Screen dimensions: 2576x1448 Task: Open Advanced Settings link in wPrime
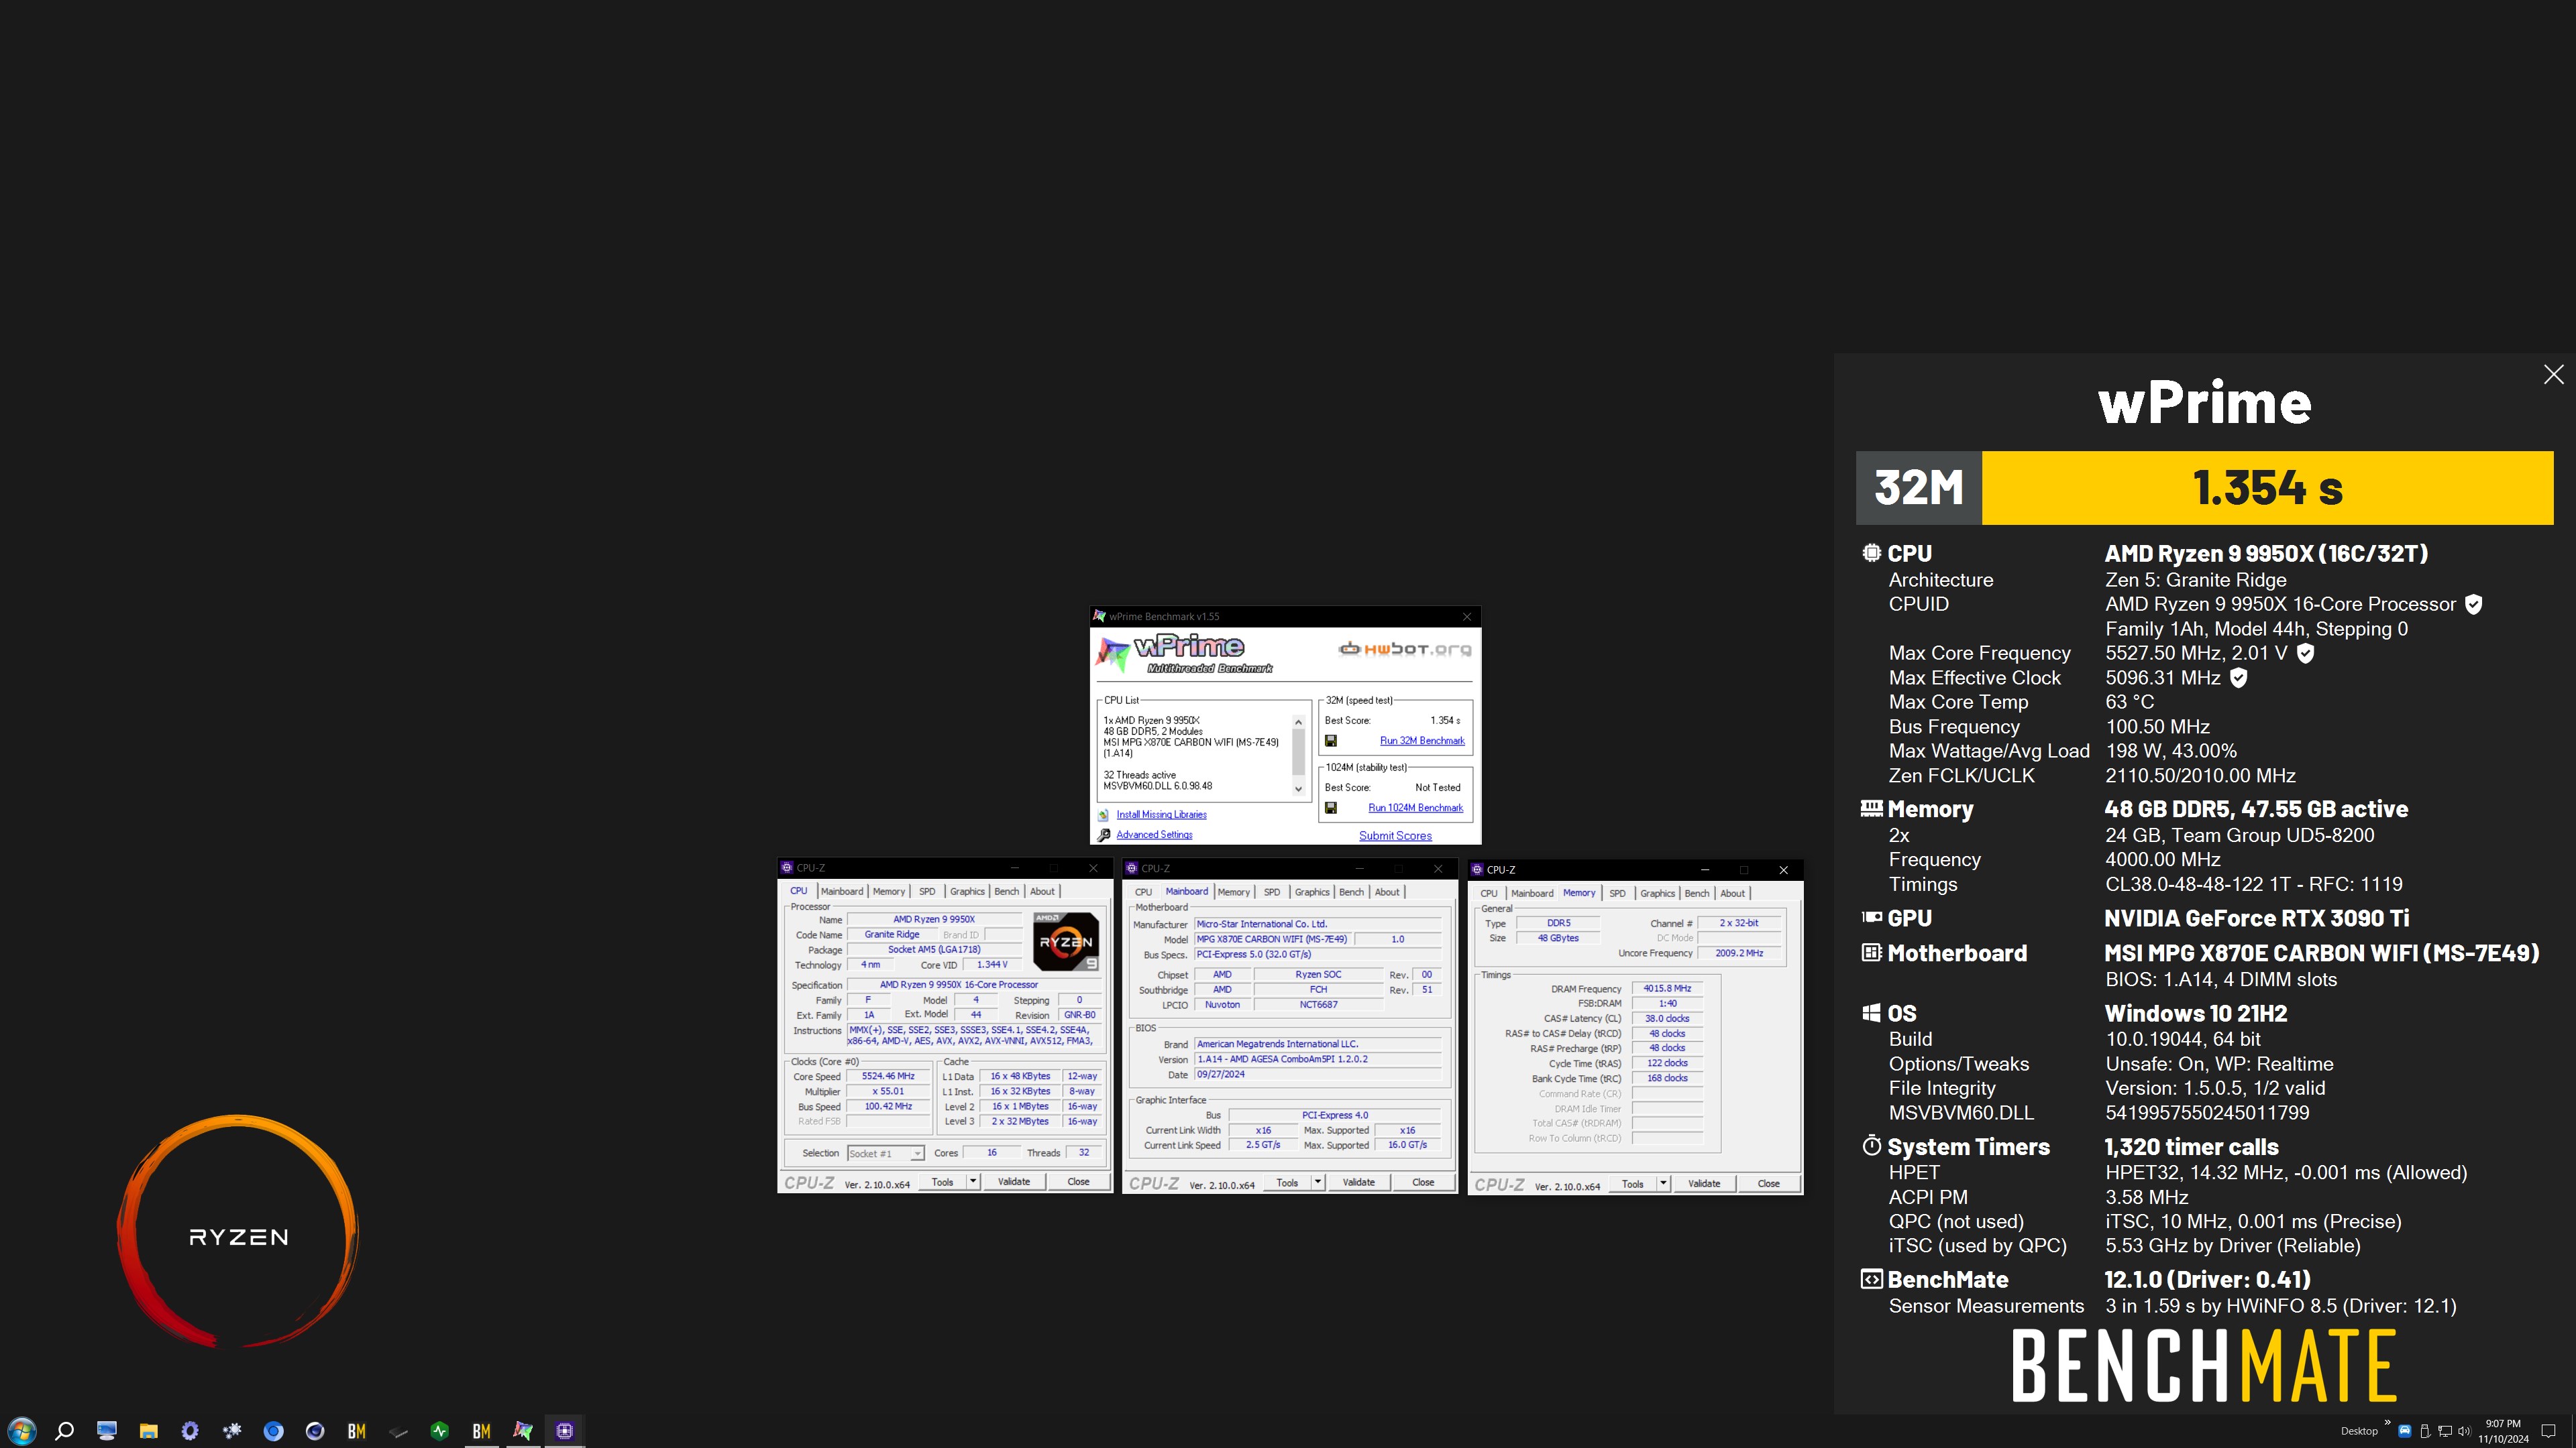pos(1154,835)
